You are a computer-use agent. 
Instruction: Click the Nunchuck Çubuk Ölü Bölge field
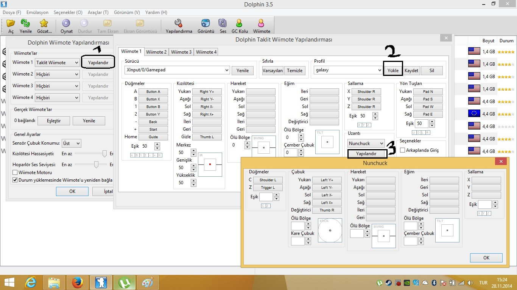(298, 226)
